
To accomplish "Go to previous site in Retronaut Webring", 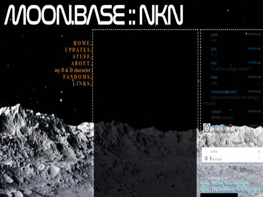I will pos(205,191).
